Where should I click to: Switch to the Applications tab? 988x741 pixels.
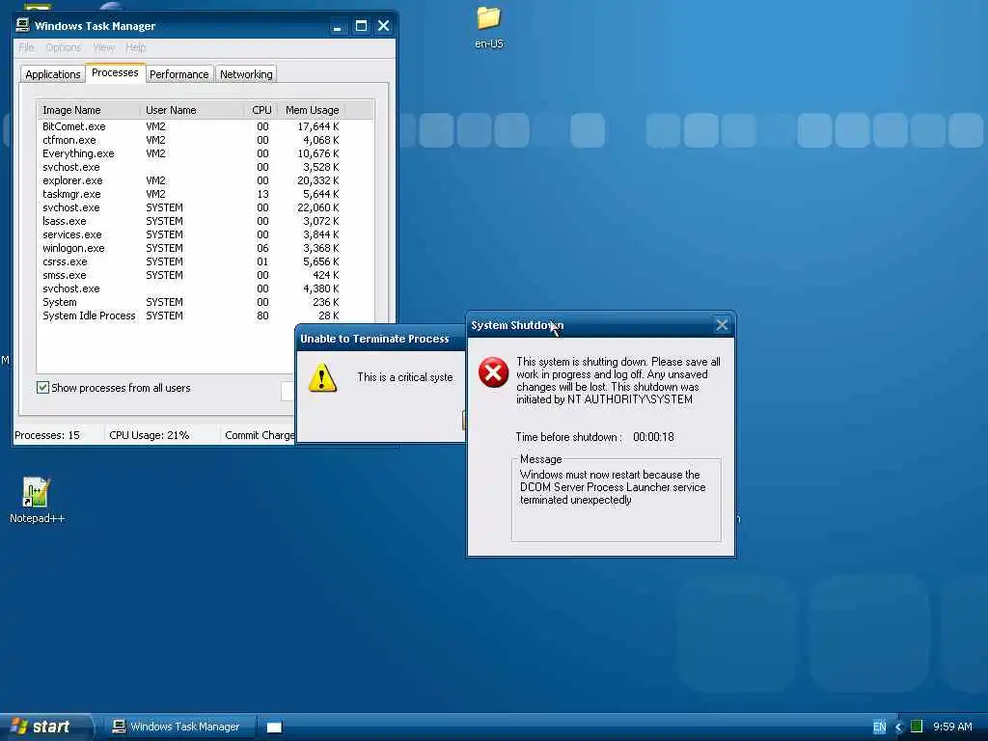[53, 74]
